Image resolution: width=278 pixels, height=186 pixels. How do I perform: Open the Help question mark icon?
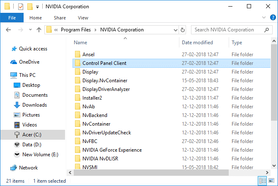point(273,18)
